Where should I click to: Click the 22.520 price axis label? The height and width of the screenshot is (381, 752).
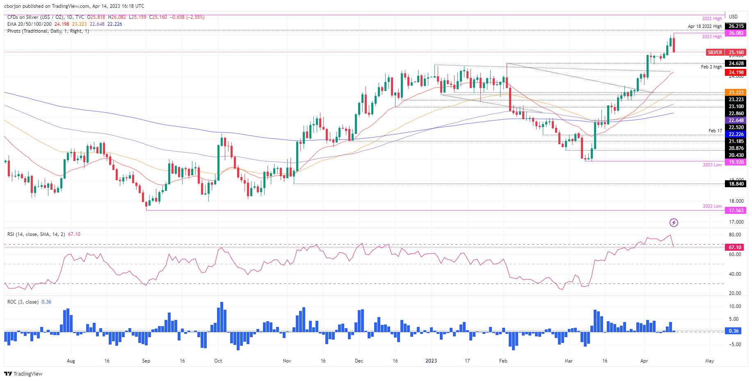(736, 127)
